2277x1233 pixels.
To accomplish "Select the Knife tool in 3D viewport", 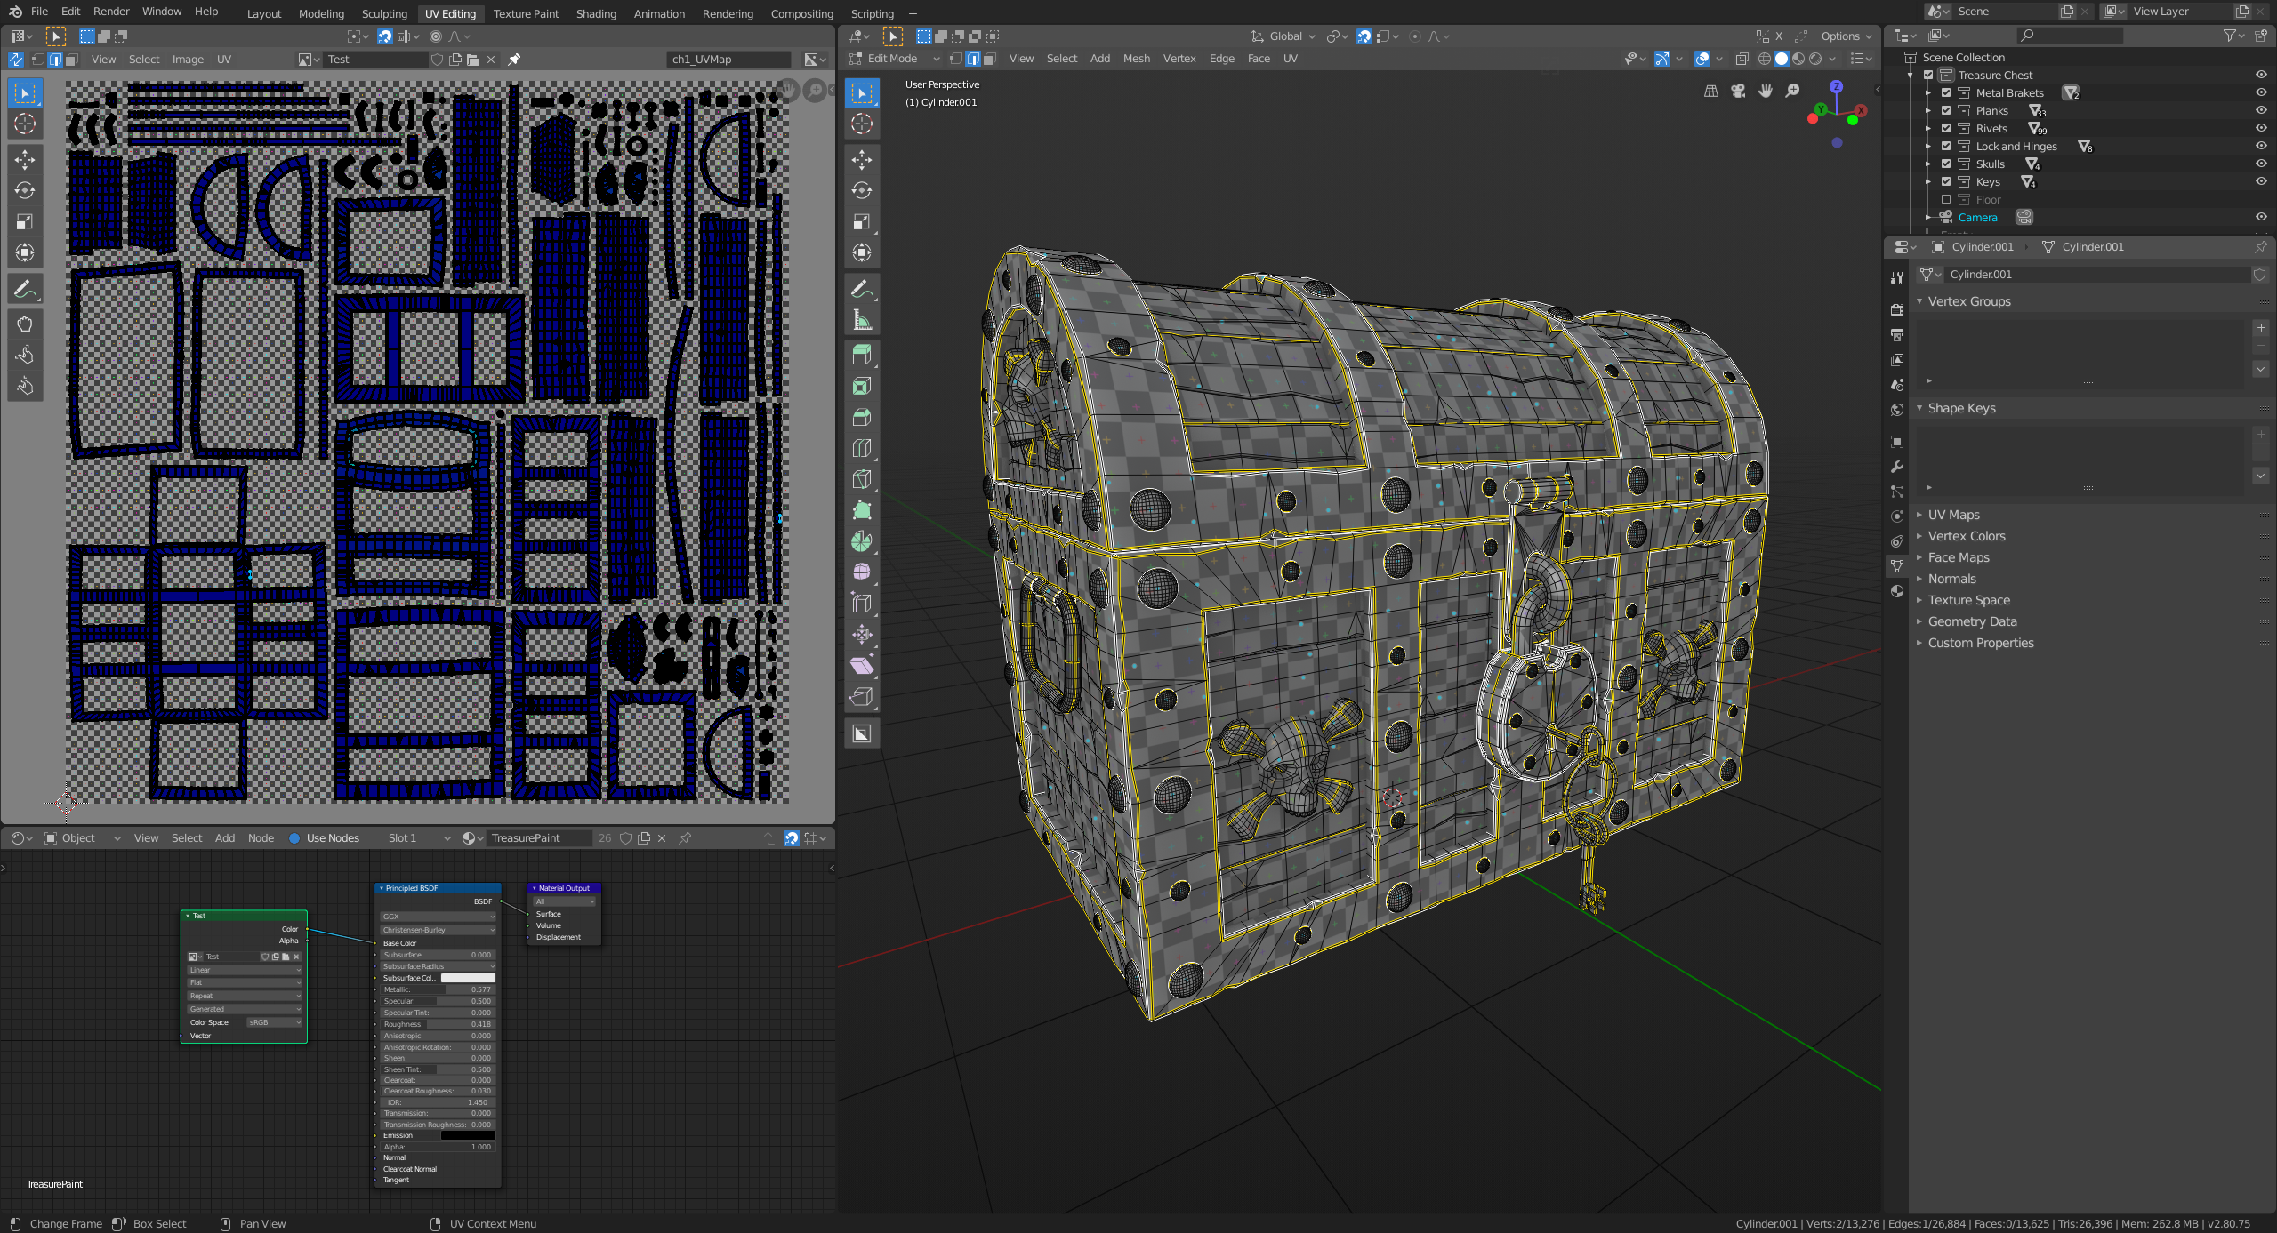I will pos(861,479).
